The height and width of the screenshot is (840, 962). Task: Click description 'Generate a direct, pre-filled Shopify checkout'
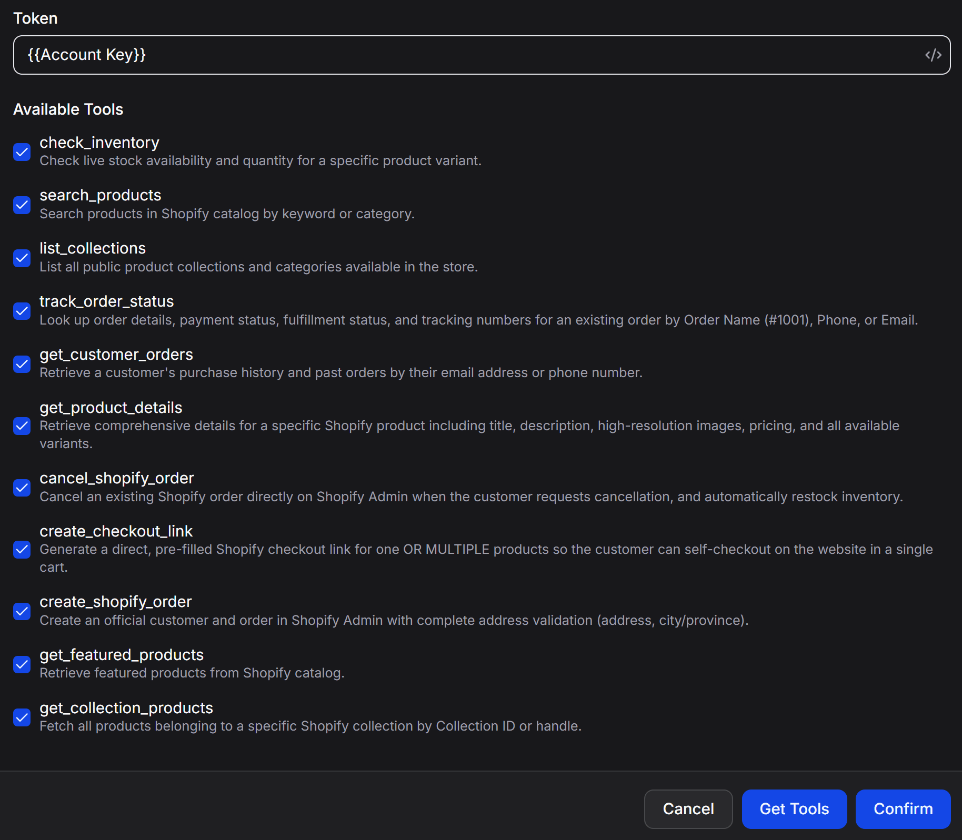[x=486, y=559]
